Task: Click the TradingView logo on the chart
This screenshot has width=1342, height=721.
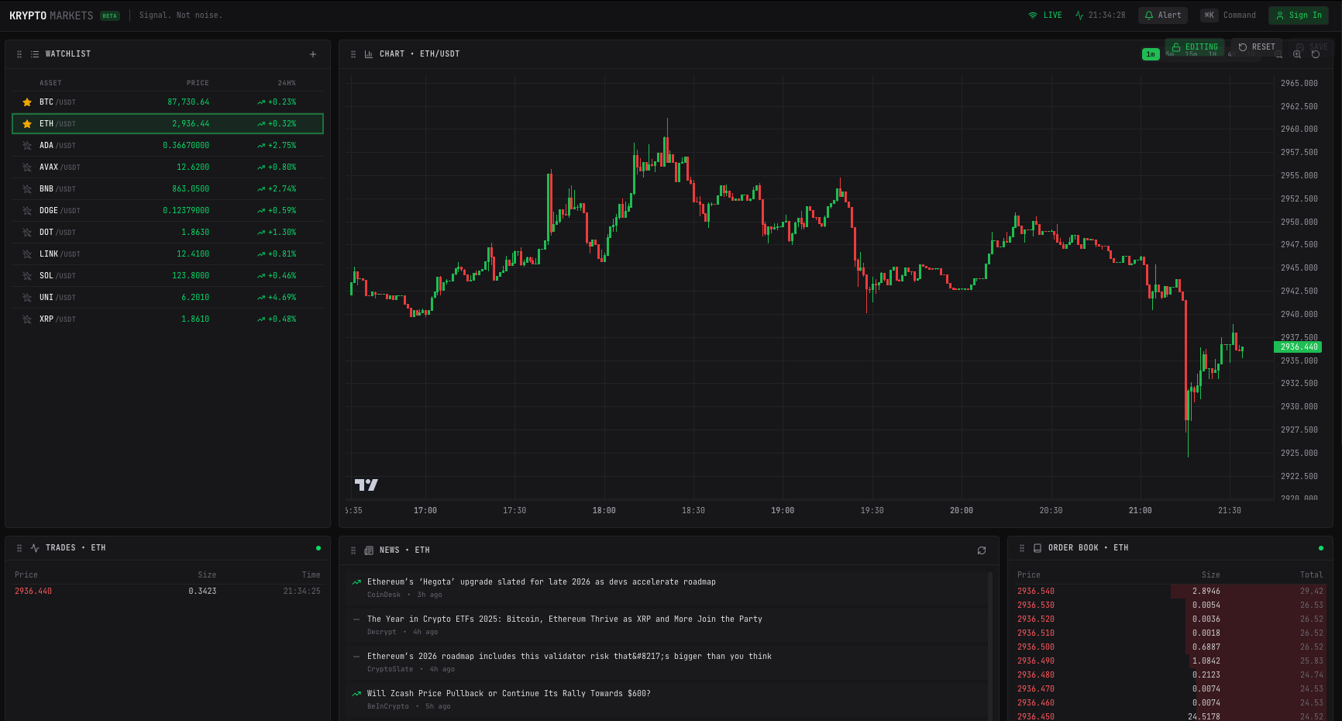Action: click(365, 485)
